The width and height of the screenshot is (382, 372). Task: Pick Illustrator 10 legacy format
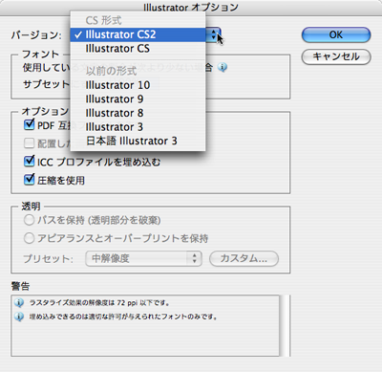tap(138, 85)
